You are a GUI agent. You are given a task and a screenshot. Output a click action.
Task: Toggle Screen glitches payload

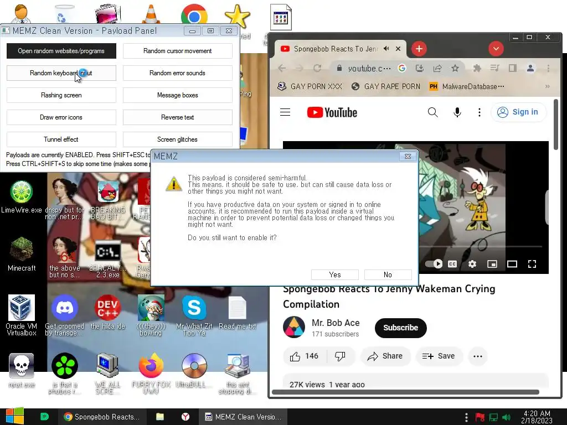(178, 139)
